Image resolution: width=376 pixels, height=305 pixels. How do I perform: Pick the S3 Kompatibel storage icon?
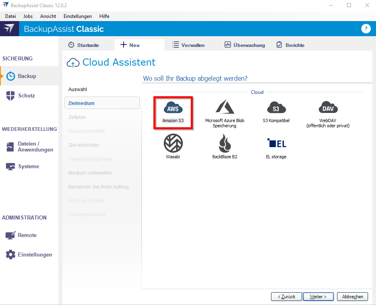click(276, 109)
